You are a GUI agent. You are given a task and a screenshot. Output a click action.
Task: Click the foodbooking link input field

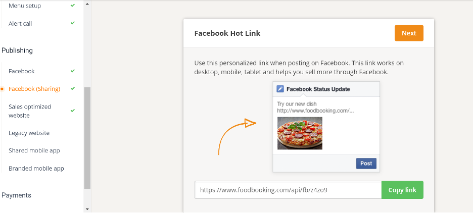click(288, 190)
